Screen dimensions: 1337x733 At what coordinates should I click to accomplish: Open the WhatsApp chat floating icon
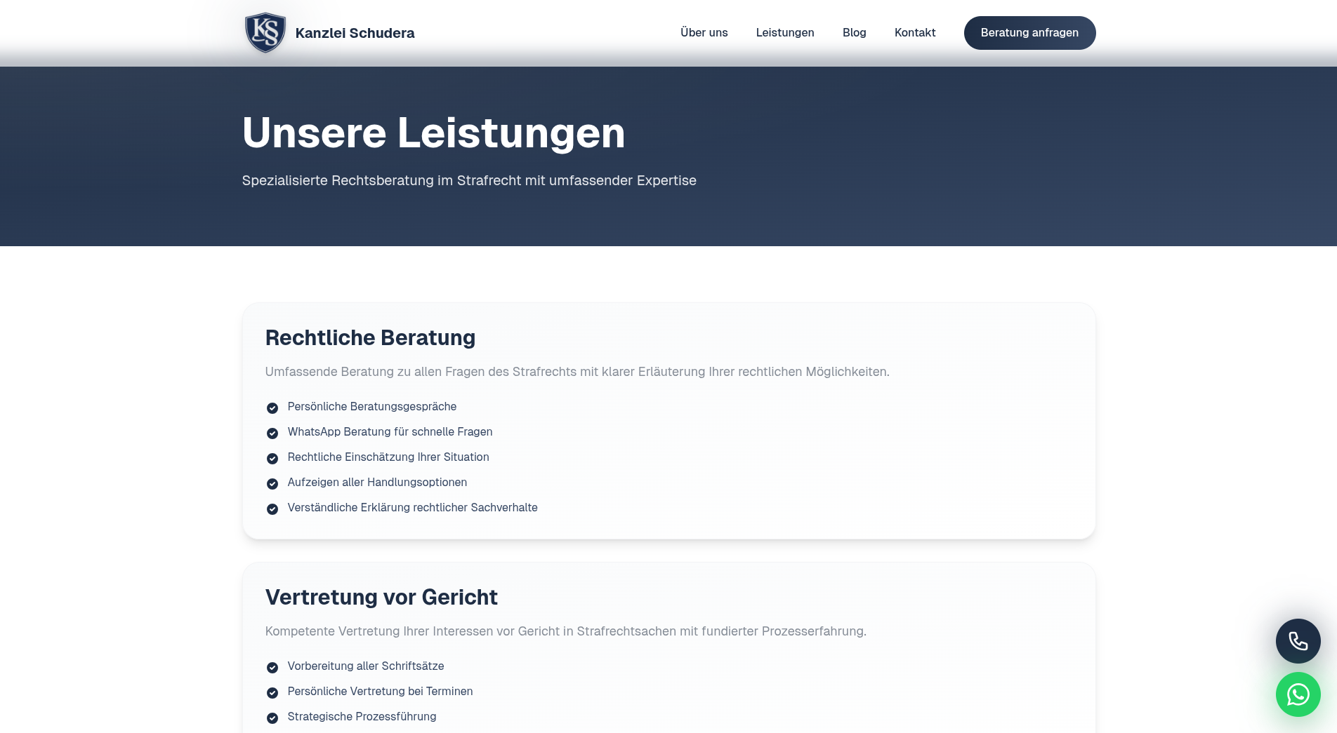tap(1299, 694)
